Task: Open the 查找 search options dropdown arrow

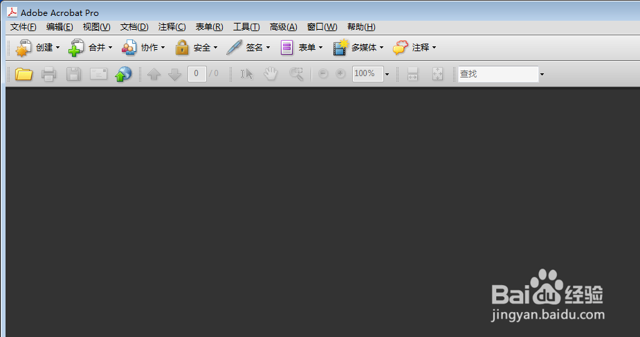Action: pyautogui.click(x=542, y=74)
